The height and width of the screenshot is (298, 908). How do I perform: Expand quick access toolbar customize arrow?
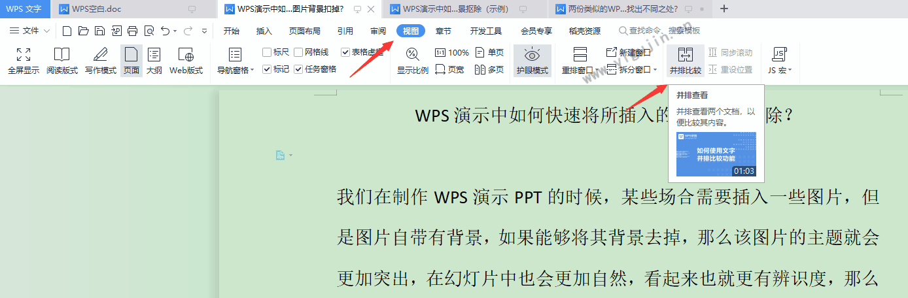coord(204,31)
